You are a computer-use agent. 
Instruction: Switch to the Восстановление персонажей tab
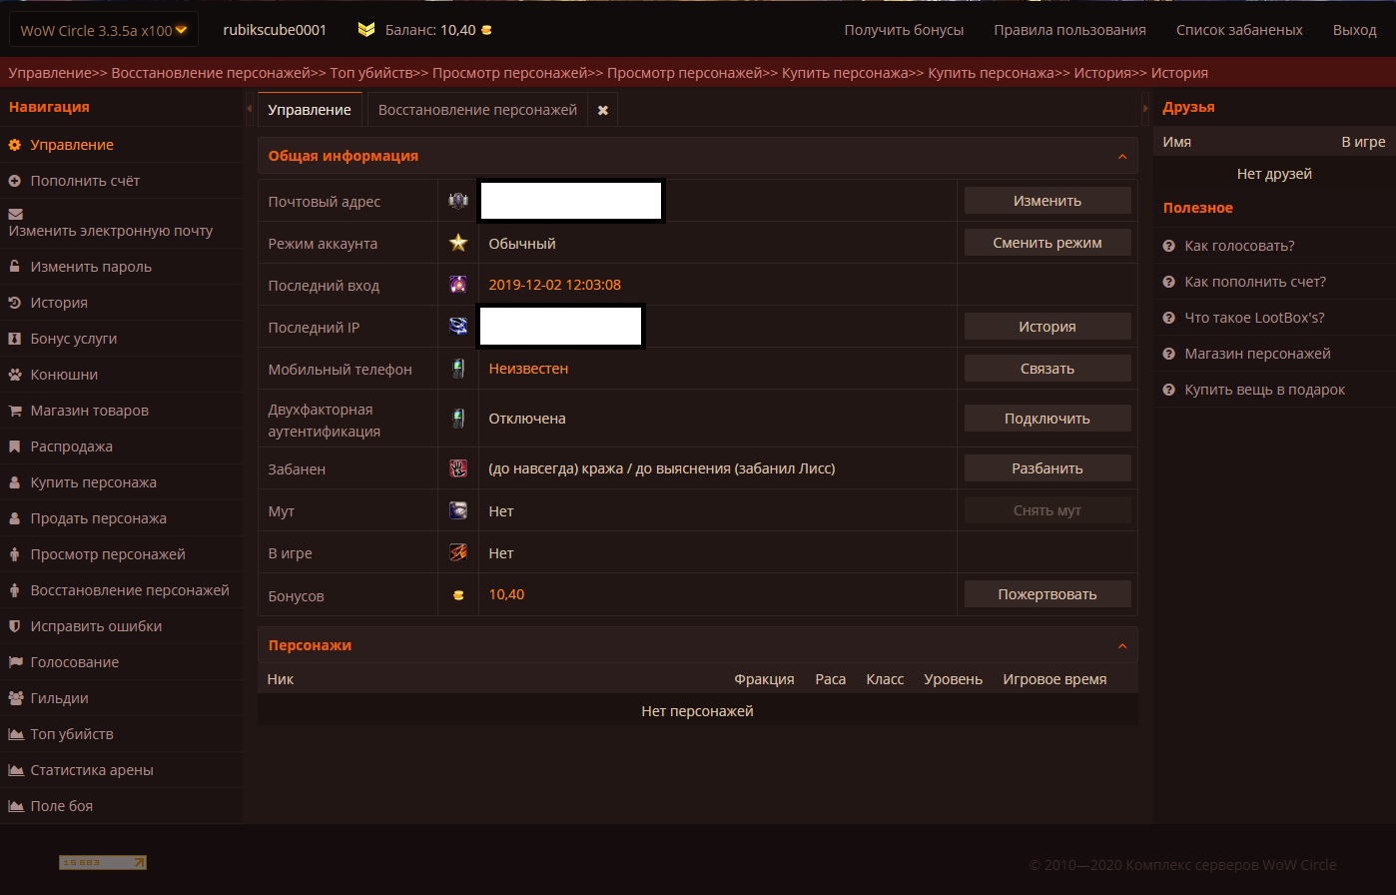(x=477, y=110)
